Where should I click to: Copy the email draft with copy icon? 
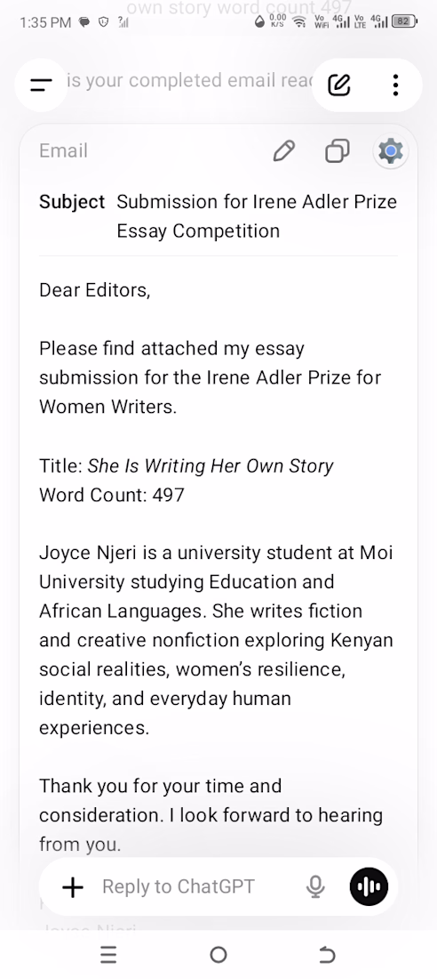pyautogui.click(x=338, y=150)
